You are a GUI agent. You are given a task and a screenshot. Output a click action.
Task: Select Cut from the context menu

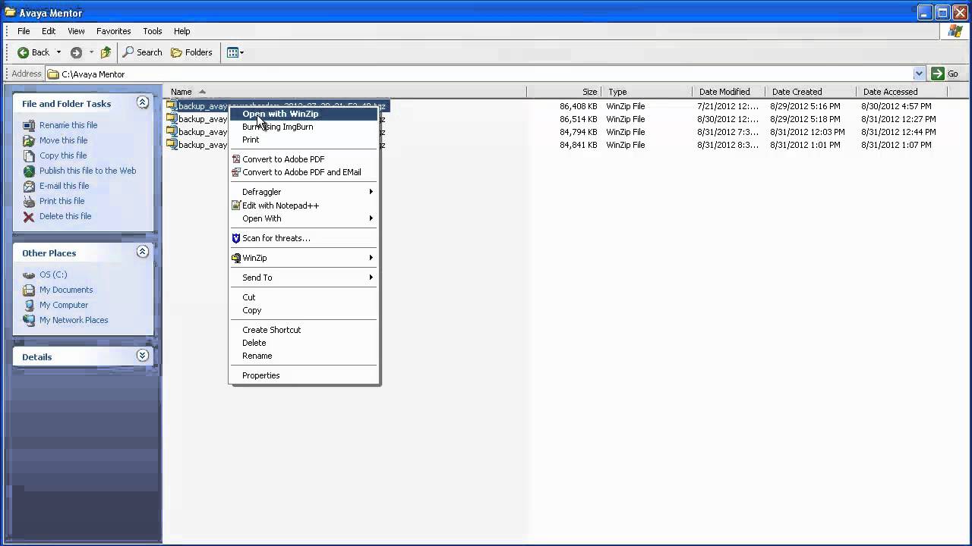304,297
